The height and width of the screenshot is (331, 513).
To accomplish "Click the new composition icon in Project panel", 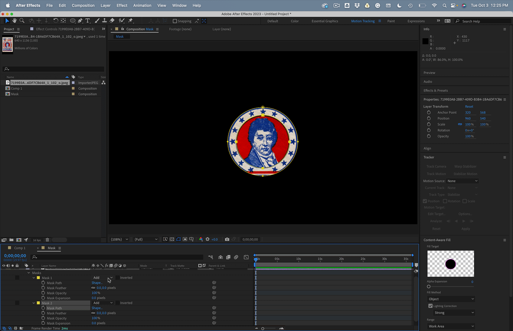I will click(19, 240).
